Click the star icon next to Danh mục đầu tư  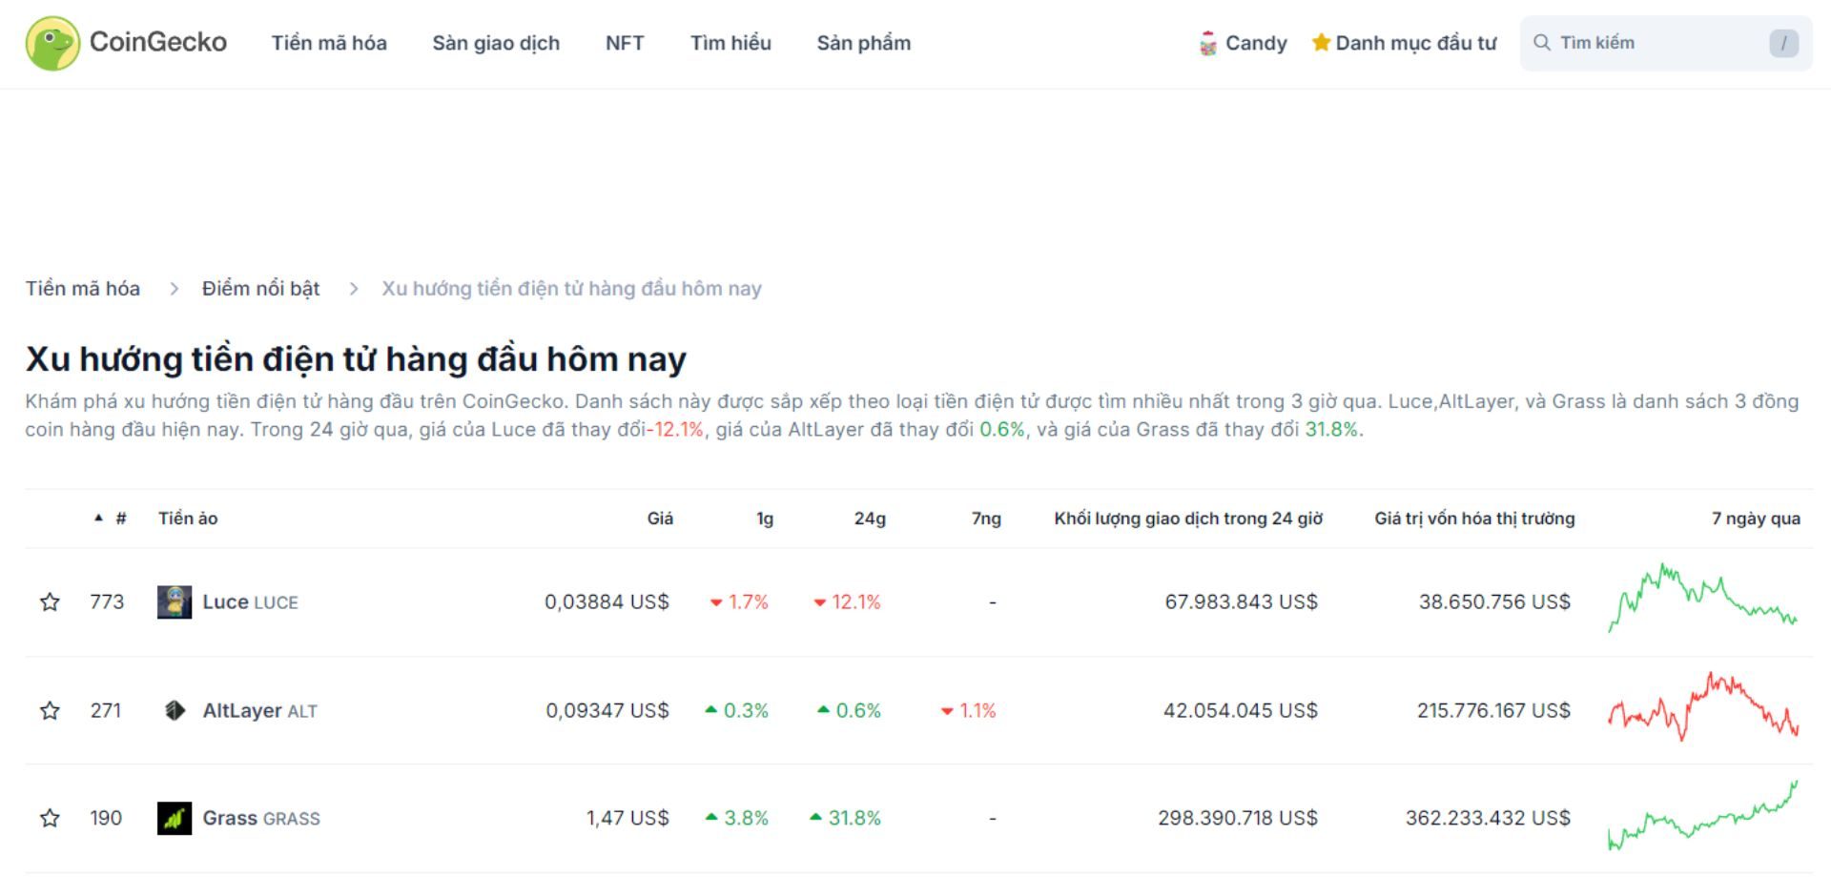tap(1321, 42)
